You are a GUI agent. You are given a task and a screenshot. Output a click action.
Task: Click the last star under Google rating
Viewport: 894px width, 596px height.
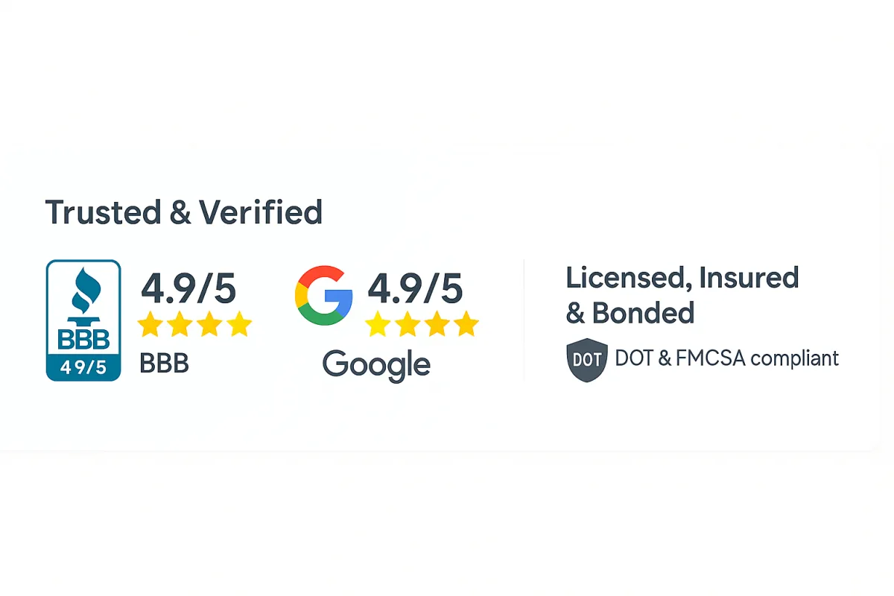coord(466,325)
